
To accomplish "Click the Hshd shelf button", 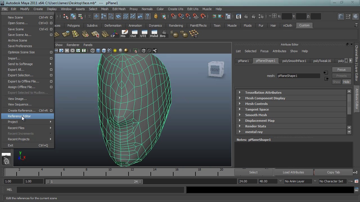I will pos(154,34).
